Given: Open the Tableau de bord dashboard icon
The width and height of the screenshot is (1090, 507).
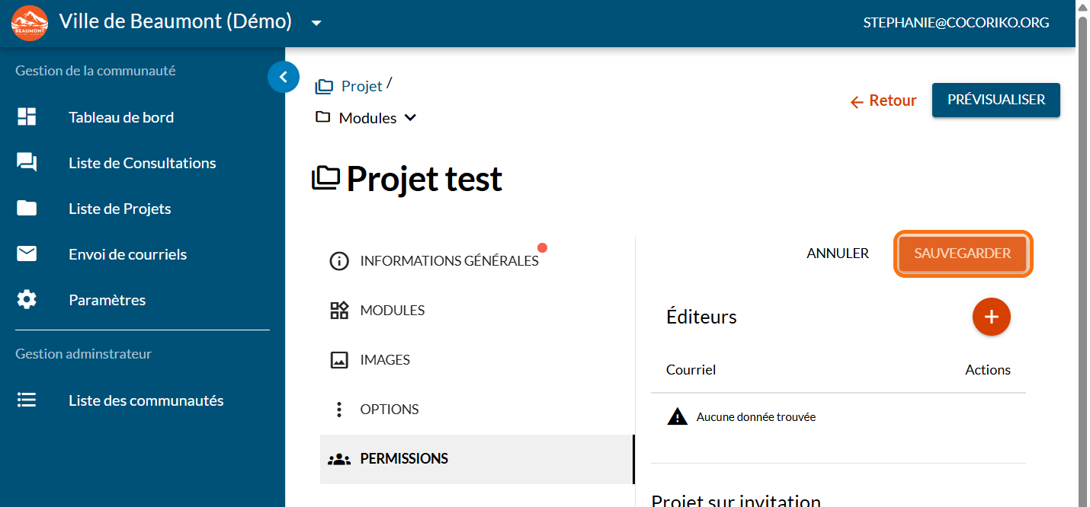Looking at the screenshot, I should (x=27, y=117).
